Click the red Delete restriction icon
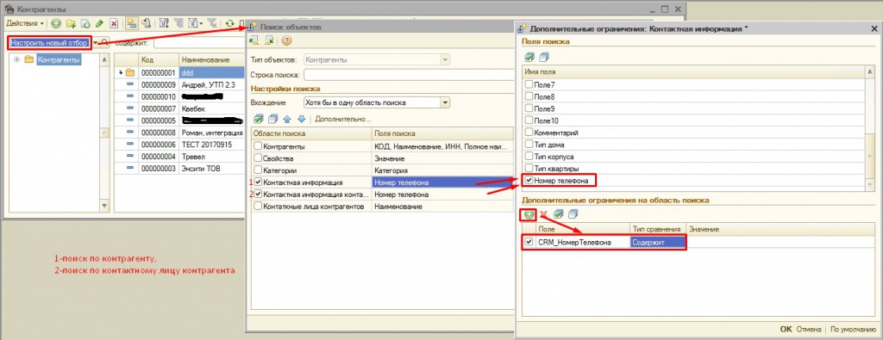Viewport: 883px width, 340px height. pos(543,214)
